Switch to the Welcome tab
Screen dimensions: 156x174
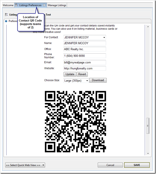coord(8,5)
